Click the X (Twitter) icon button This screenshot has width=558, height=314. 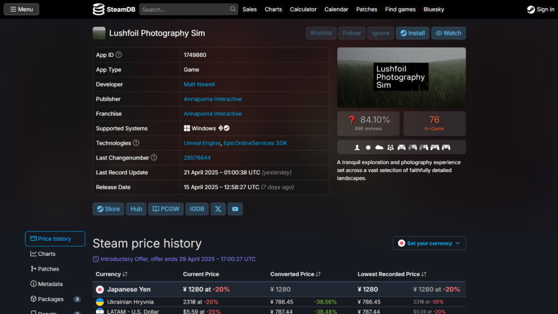click(218, 209)
